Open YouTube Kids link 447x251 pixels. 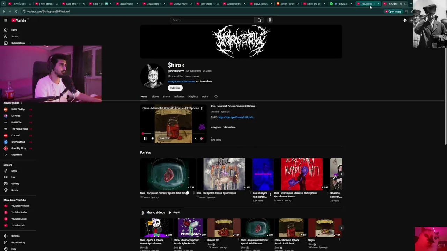17,225
